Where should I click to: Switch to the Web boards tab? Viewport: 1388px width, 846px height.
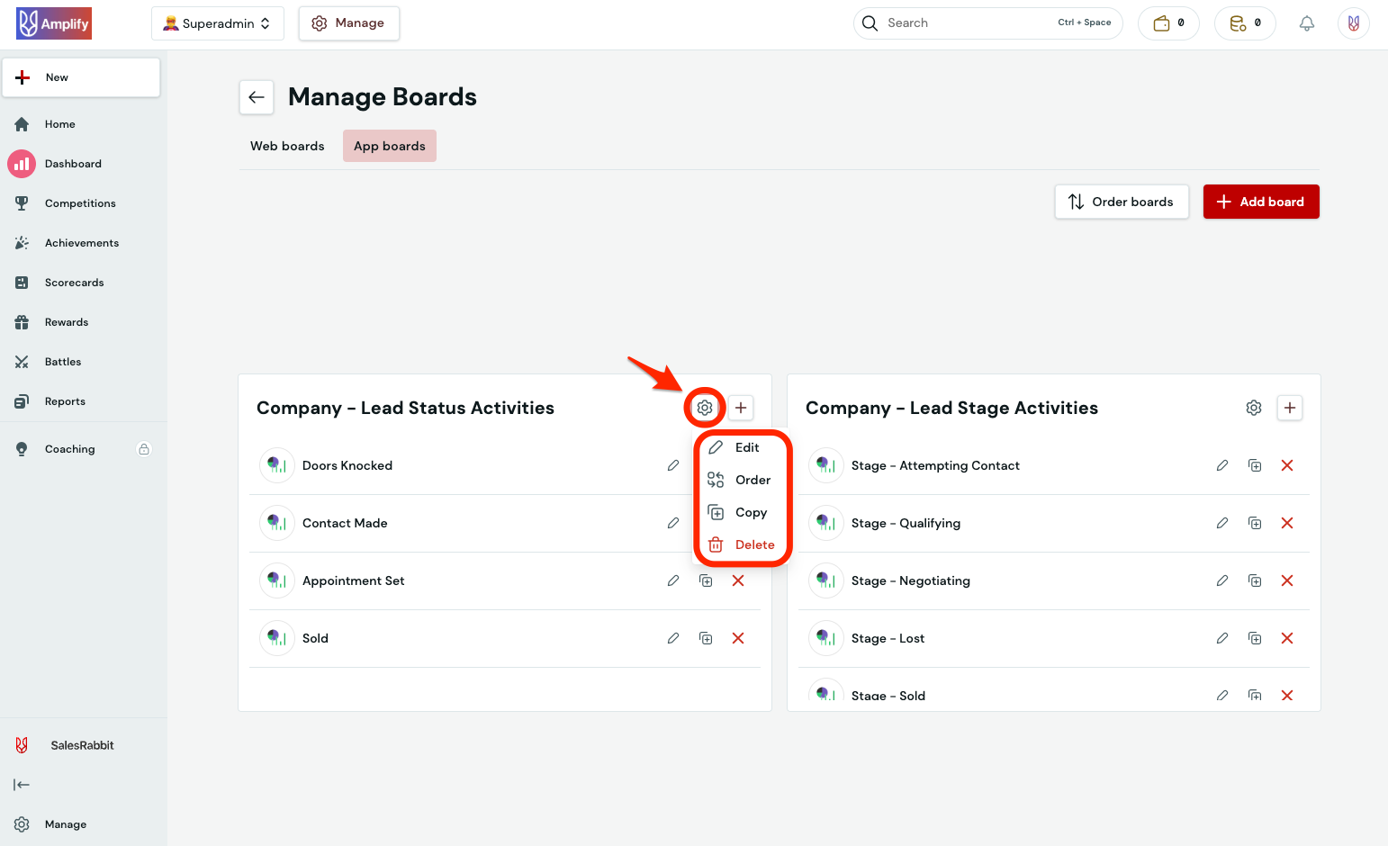coord(287,145)
